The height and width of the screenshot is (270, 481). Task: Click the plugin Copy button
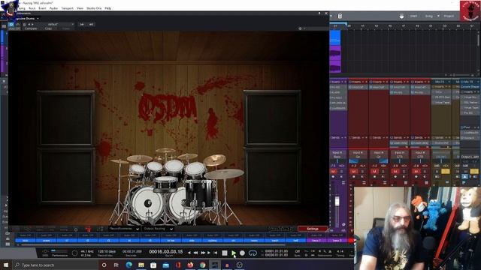point(48,28)
